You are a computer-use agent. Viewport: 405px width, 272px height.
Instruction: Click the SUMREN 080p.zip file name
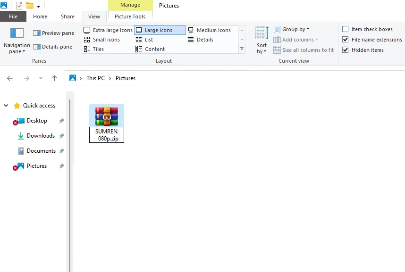pyautogui.click(x=107, y=135)
